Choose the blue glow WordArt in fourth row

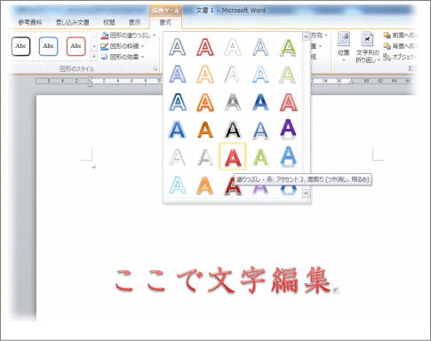(177, 130)
